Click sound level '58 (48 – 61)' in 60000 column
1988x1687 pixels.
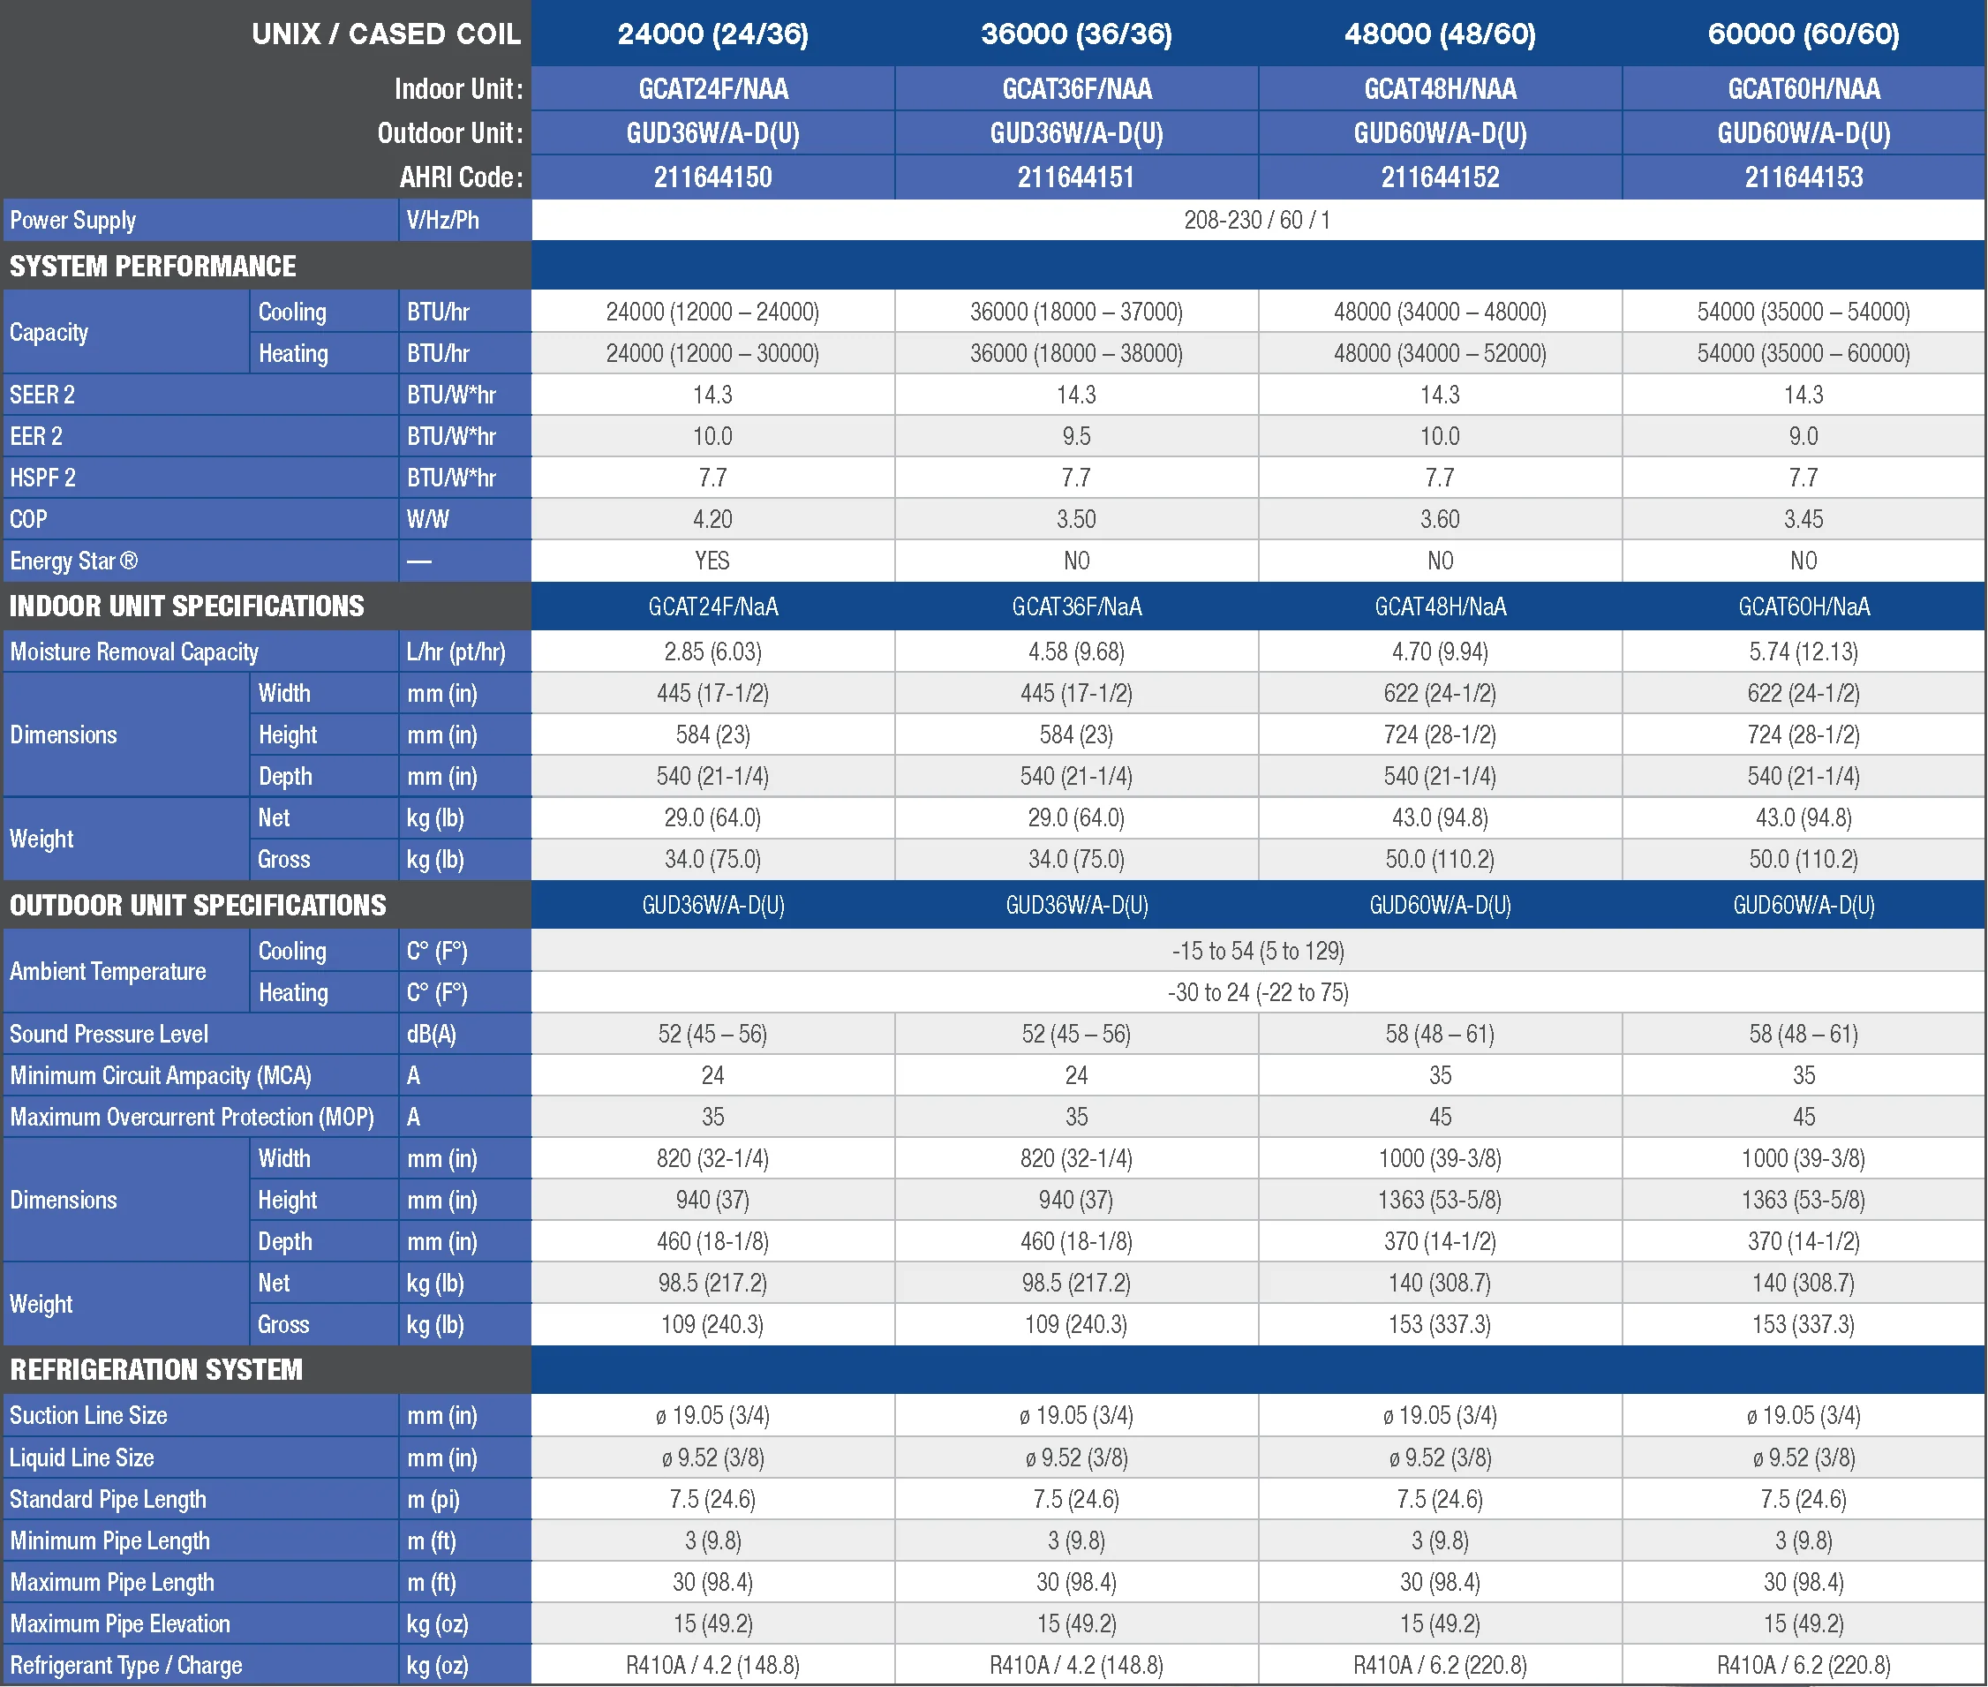click(1803, 1034)
